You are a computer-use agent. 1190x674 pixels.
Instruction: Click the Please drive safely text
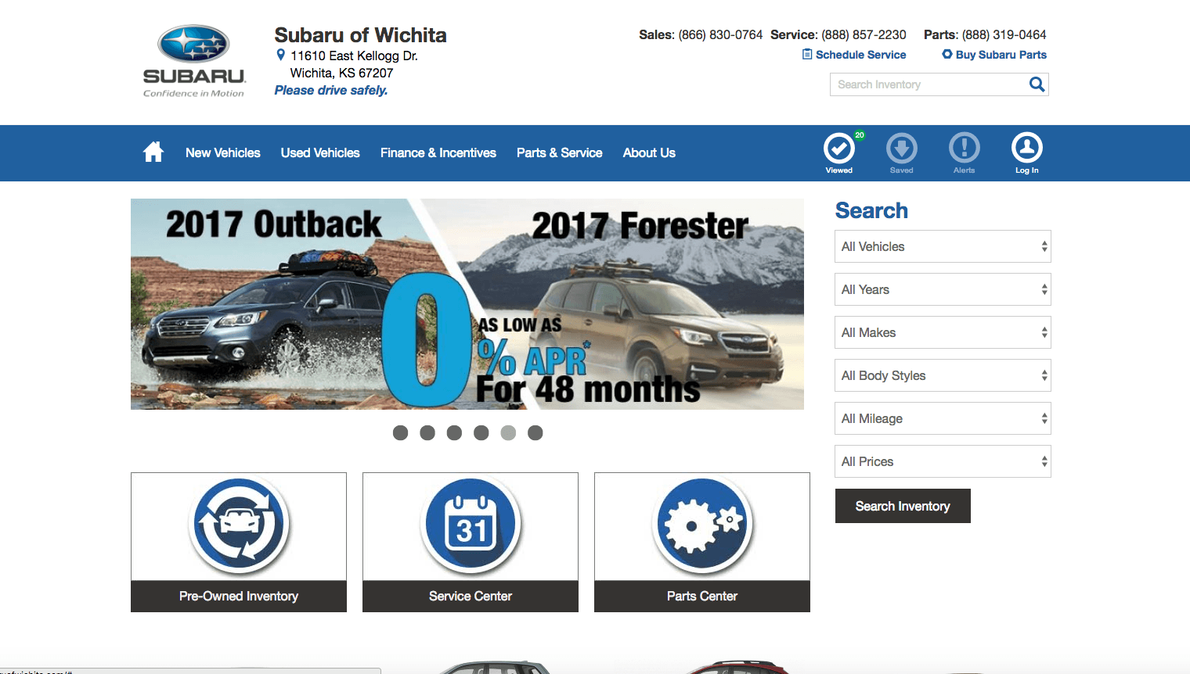coord(331,90)
